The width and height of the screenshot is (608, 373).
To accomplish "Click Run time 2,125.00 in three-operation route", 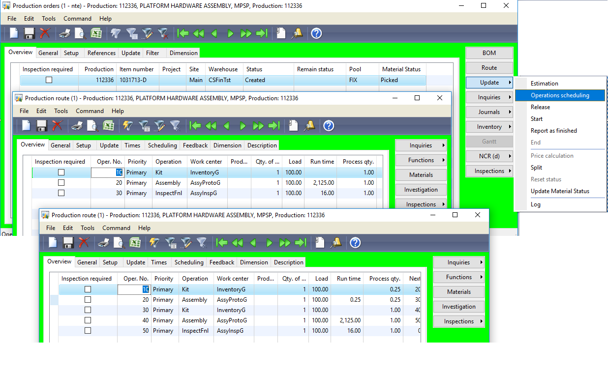I will click(320, 183).
